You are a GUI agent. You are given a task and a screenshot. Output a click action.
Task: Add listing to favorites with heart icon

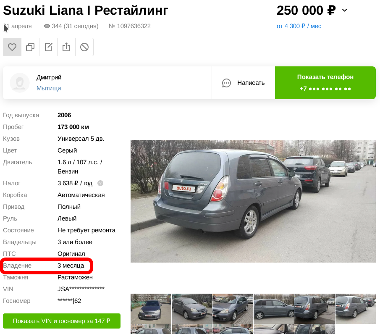[12, 47]
